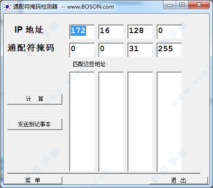Minimize the wildcard mask checker window
The image size is (213, 188).
(x=170, y=5)
